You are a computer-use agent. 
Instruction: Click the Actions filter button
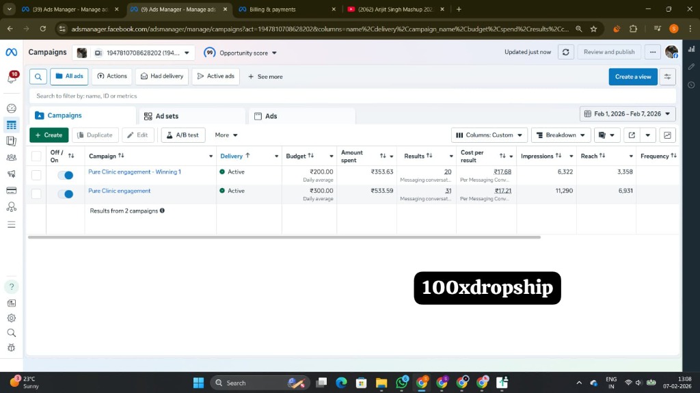click(x=112, y=77)
